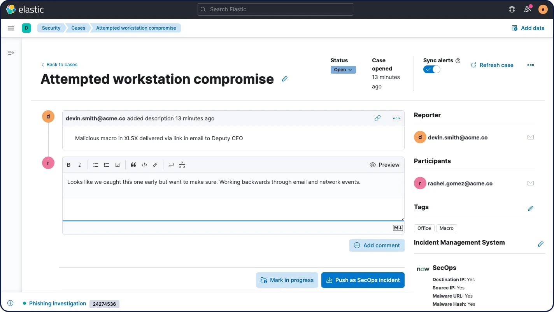Viewport: 554px width, 312px height.
Task: Click reporter name devin.smith@acme.co
Action: pos(458,137)
